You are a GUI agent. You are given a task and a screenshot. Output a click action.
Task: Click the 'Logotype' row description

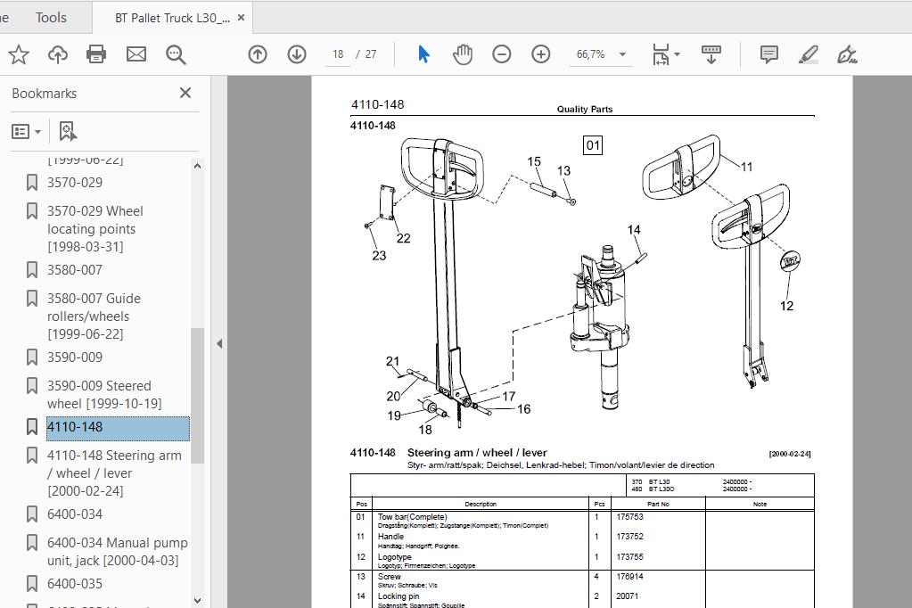pos(394,557)
